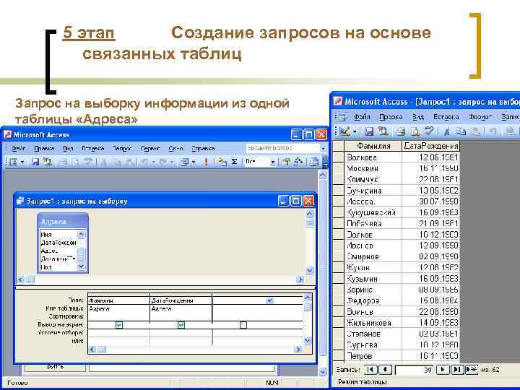
Task: Click the Spelling icon in datasheet toolbar
Action: coord(429,131)
